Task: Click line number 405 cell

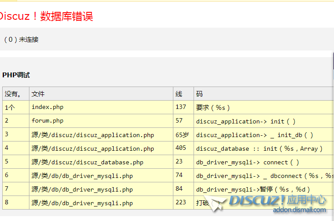Action: pos(181,149)
